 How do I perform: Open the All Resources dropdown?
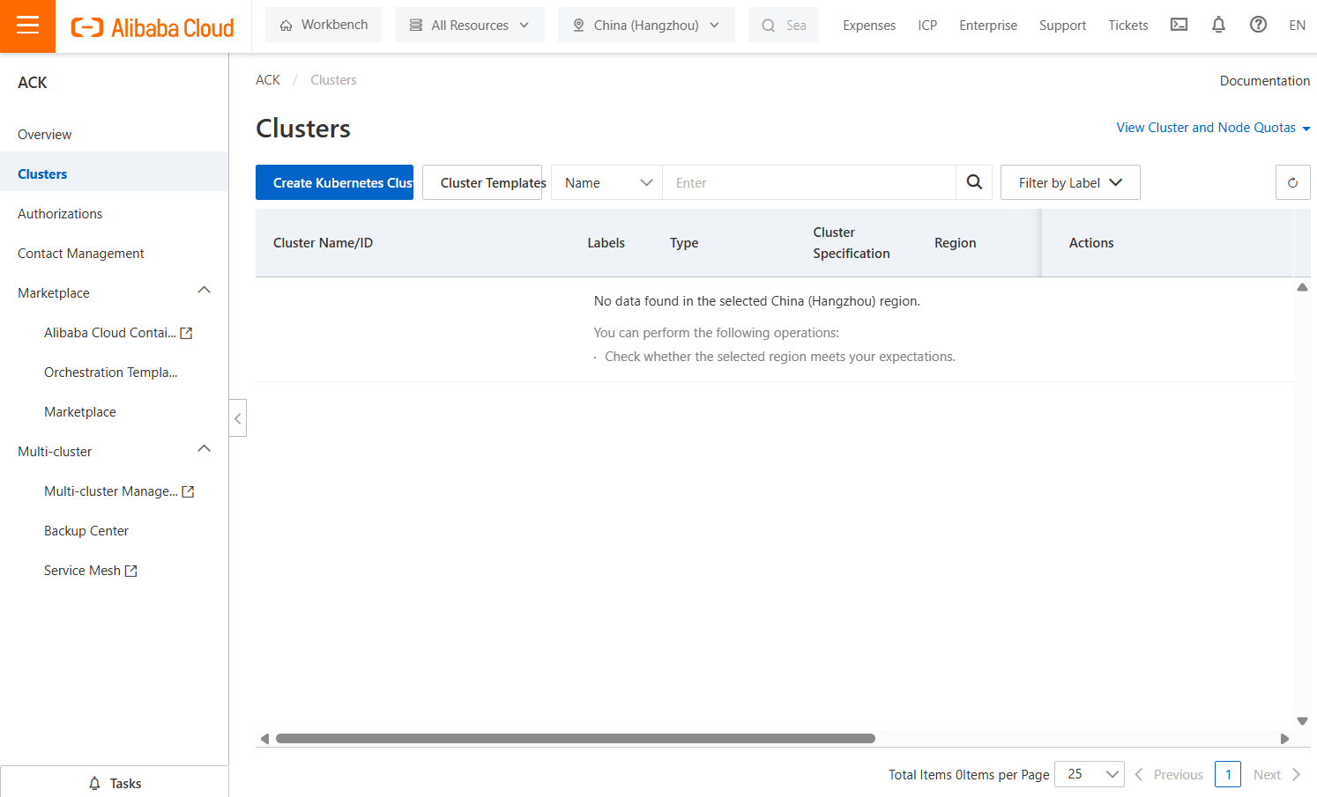(470, 25)
